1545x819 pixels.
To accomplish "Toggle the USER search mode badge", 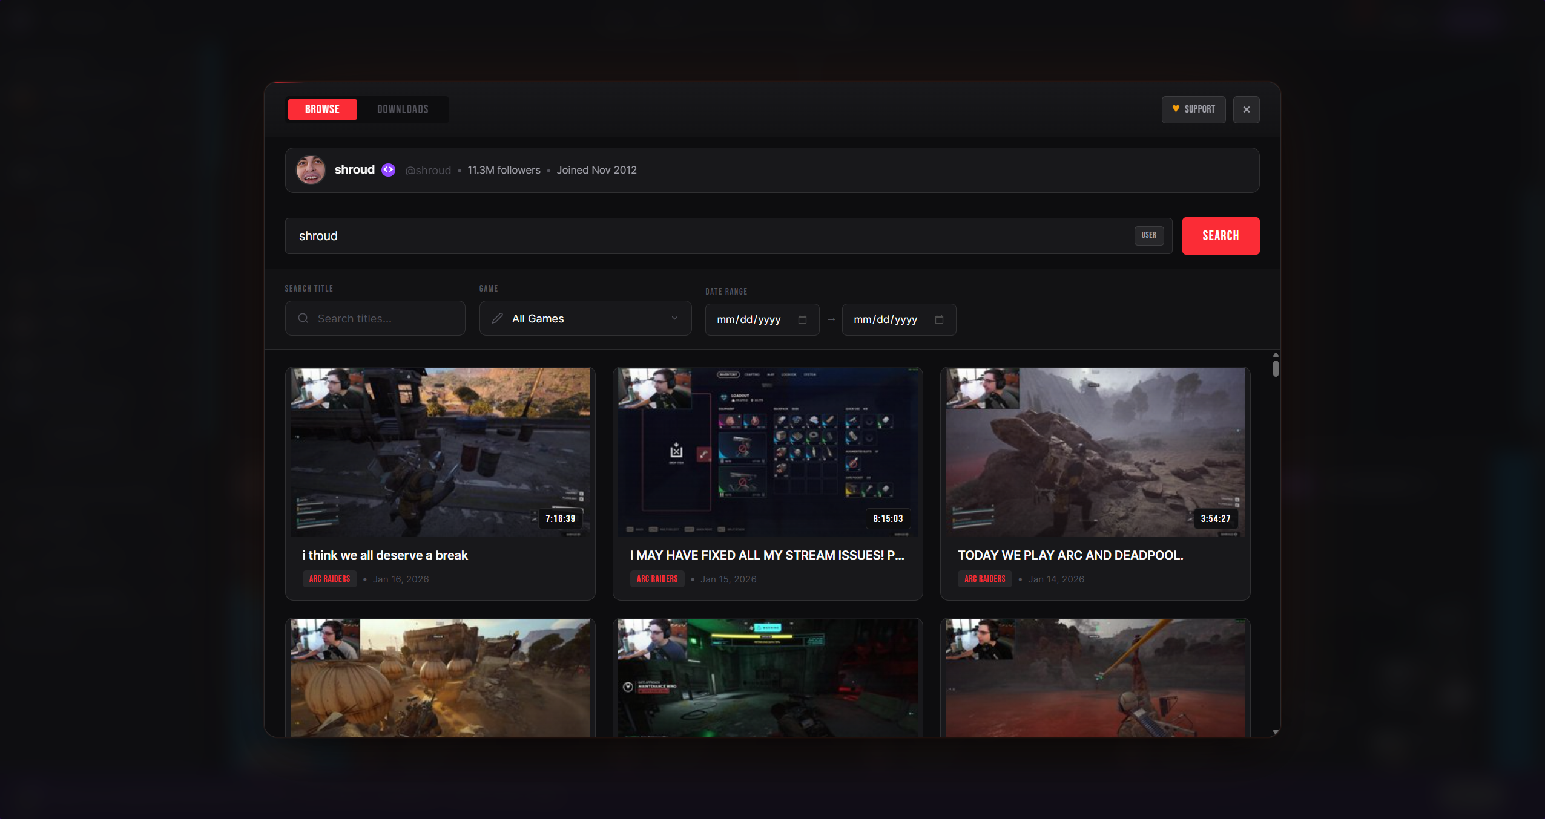I will click(1148, 236).
